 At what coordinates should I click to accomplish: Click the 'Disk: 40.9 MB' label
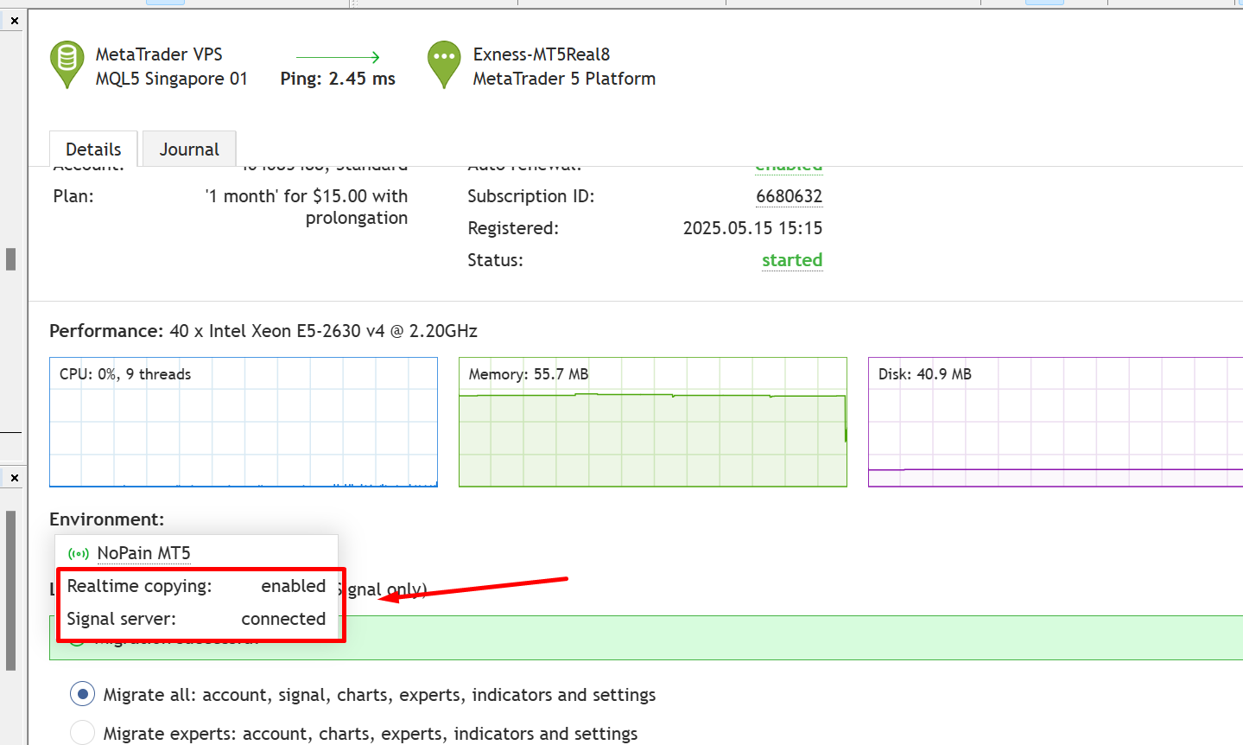point(925,374)
